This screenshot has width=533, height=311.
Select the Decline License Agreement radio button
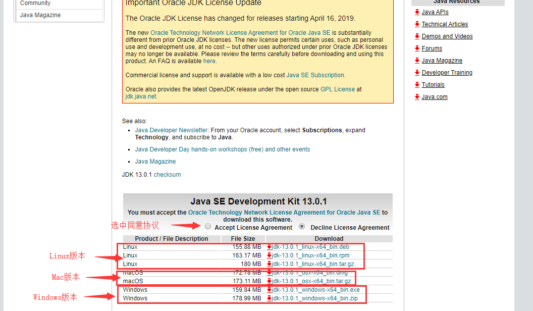(302, 226)
